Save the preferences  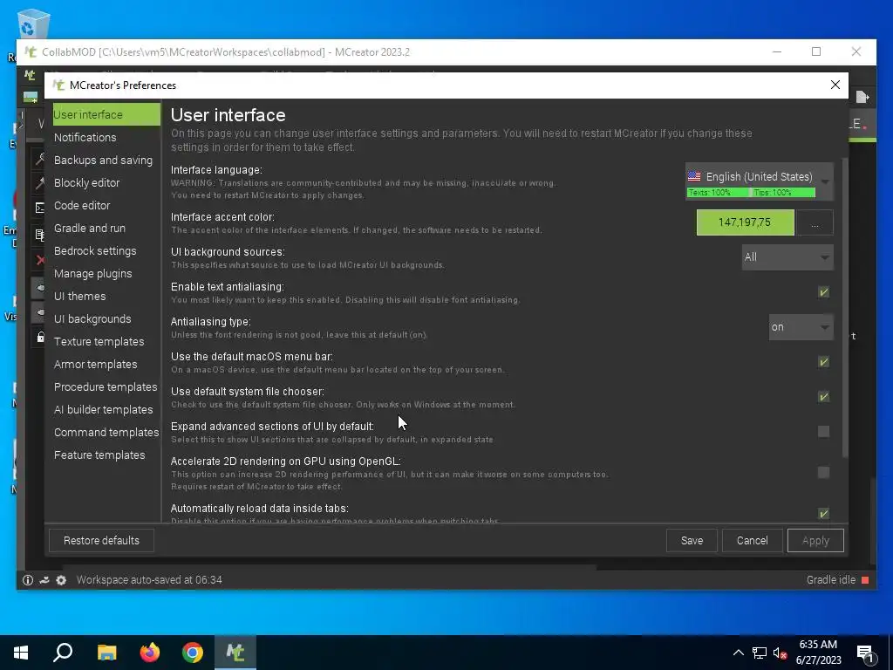coord(692,541)
